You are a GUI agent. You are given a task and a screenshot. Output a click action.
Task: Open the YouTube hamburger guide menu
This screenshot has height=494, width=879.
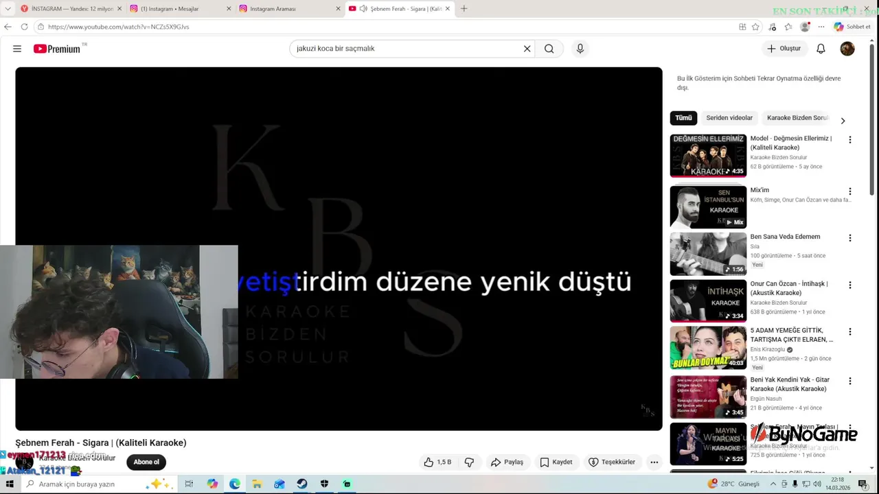(x=17, y=49)
